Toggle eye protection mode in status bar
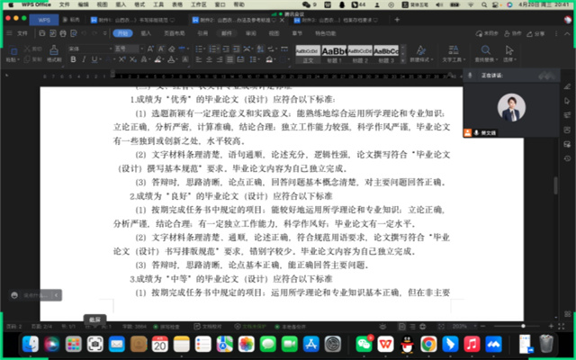This screenshot has height=360, width=576. coord(383,326)
